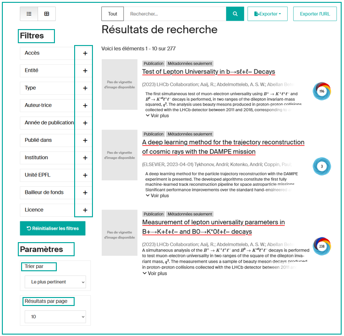Viewport: 344px width, 336px height.
Task: Expand the Unité EPFL filter
Action: (85, 175)
